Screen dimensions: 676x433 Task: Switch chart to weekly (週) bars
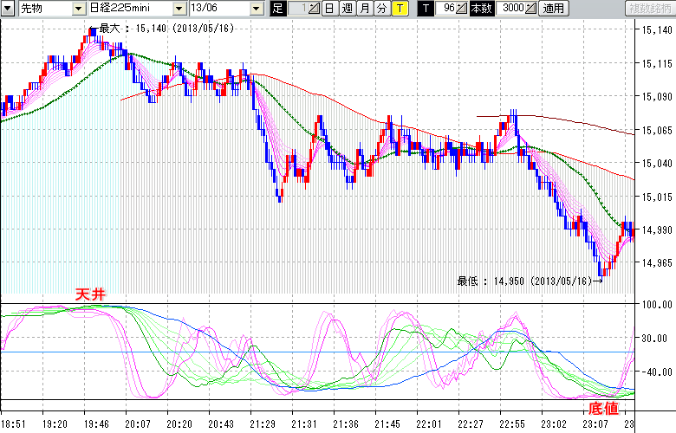[347, 8]
